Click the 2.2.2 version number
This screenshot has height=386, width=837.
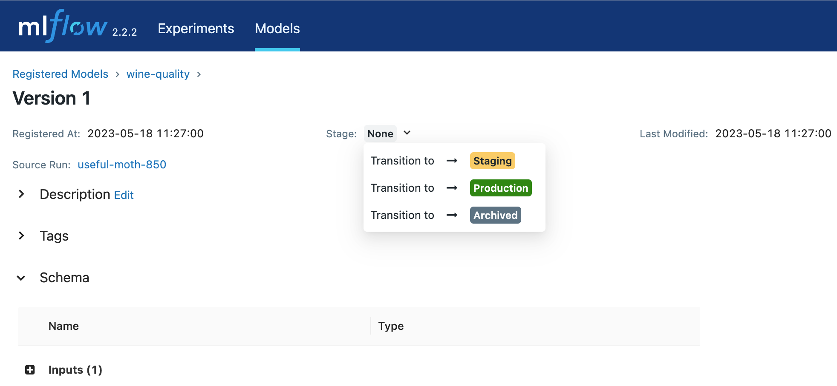(x=124, y=32)
